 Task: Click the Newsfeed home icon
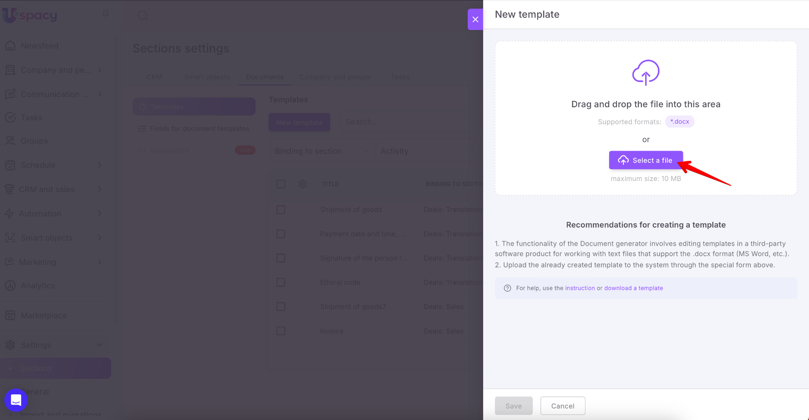coord(10,46)
